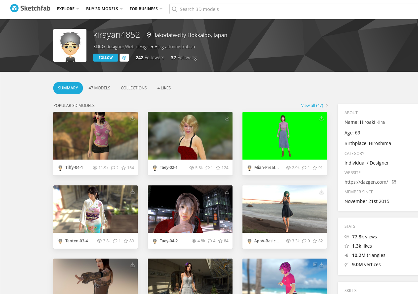Click the View all (47) link
The width and height of the screenshot is (418, 294).
tap(312, 106)
